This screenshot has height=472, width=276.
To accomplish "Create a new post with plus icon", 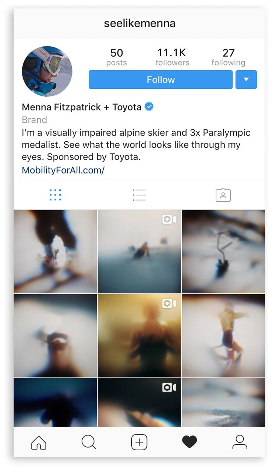I will (x=139, y=442).
